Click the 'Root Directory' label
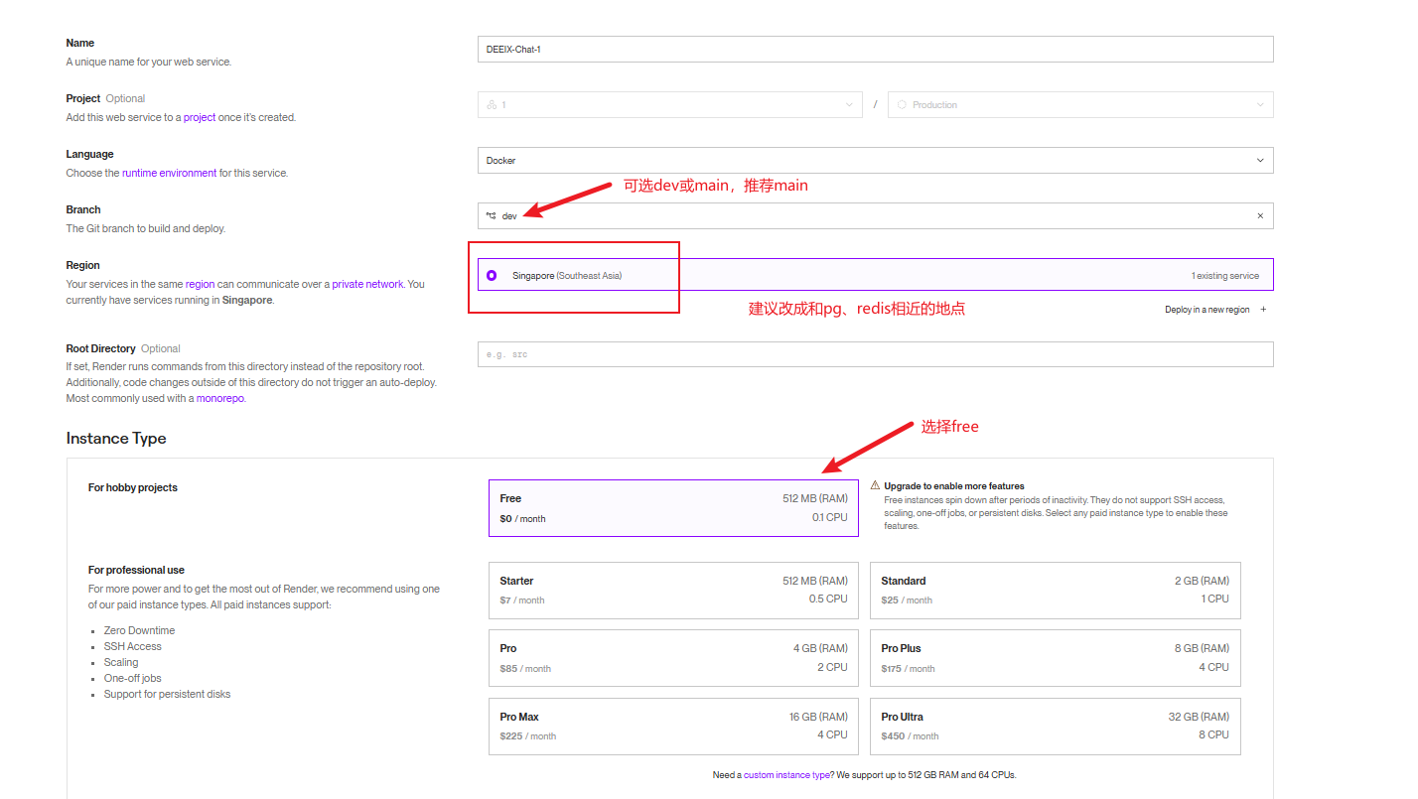The width and height of the screenshot is (1418, 799). [100, 348]
